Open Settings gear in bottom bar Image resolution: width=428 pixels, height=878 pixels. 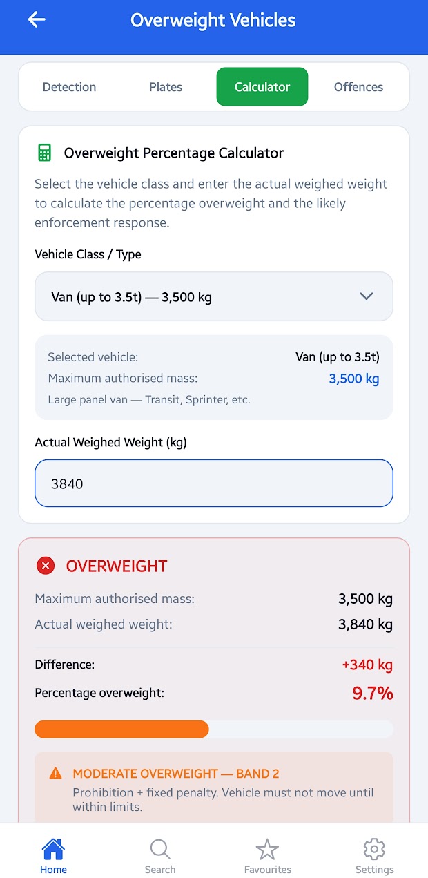[x=374, y=855]
